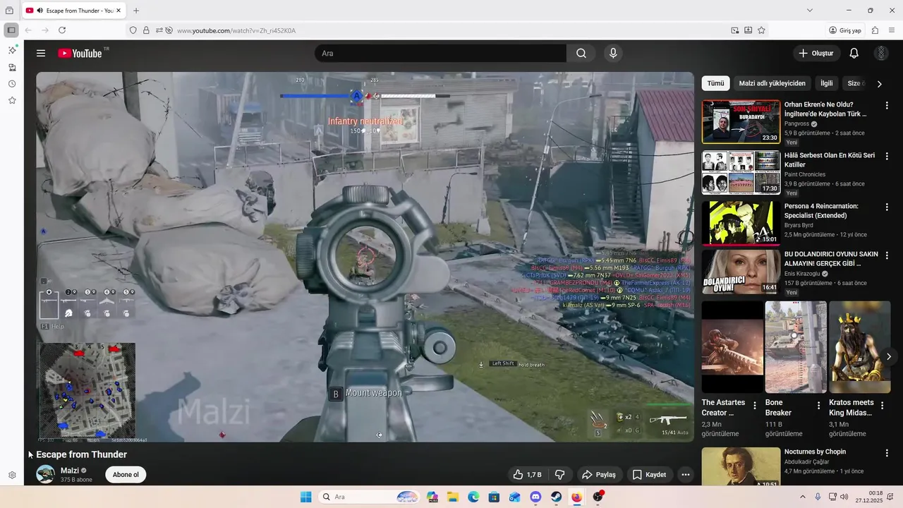Open the YouTube hamburger guide menu
This screenshot has height=508, width=903.
(x=41, y=54)
